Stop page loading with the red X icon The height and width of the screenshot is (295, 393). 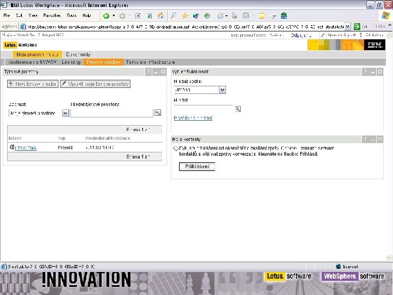138,16
